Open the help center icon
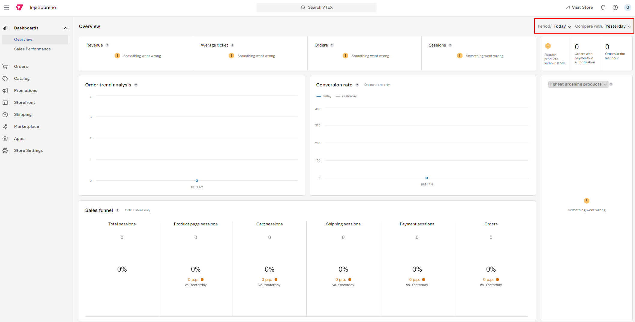Image resolution: width=635 pixels, height=322 pixels. (615, 8)
